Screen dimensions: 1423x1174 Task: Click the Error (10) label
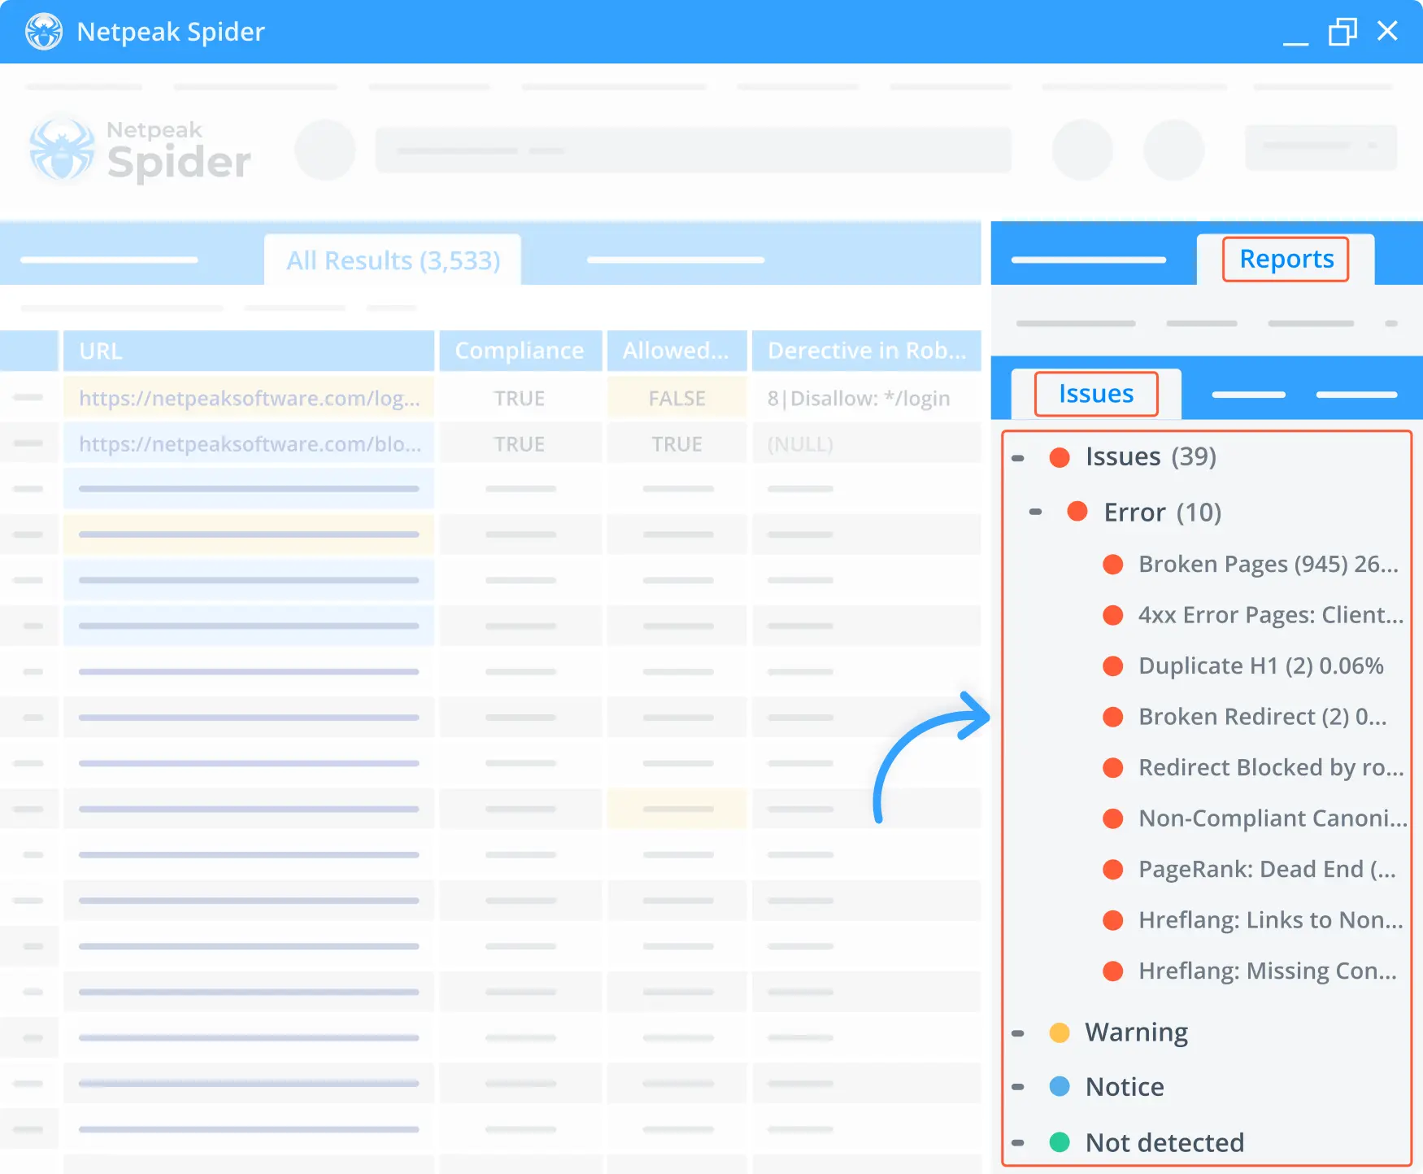pos(1163,513)
